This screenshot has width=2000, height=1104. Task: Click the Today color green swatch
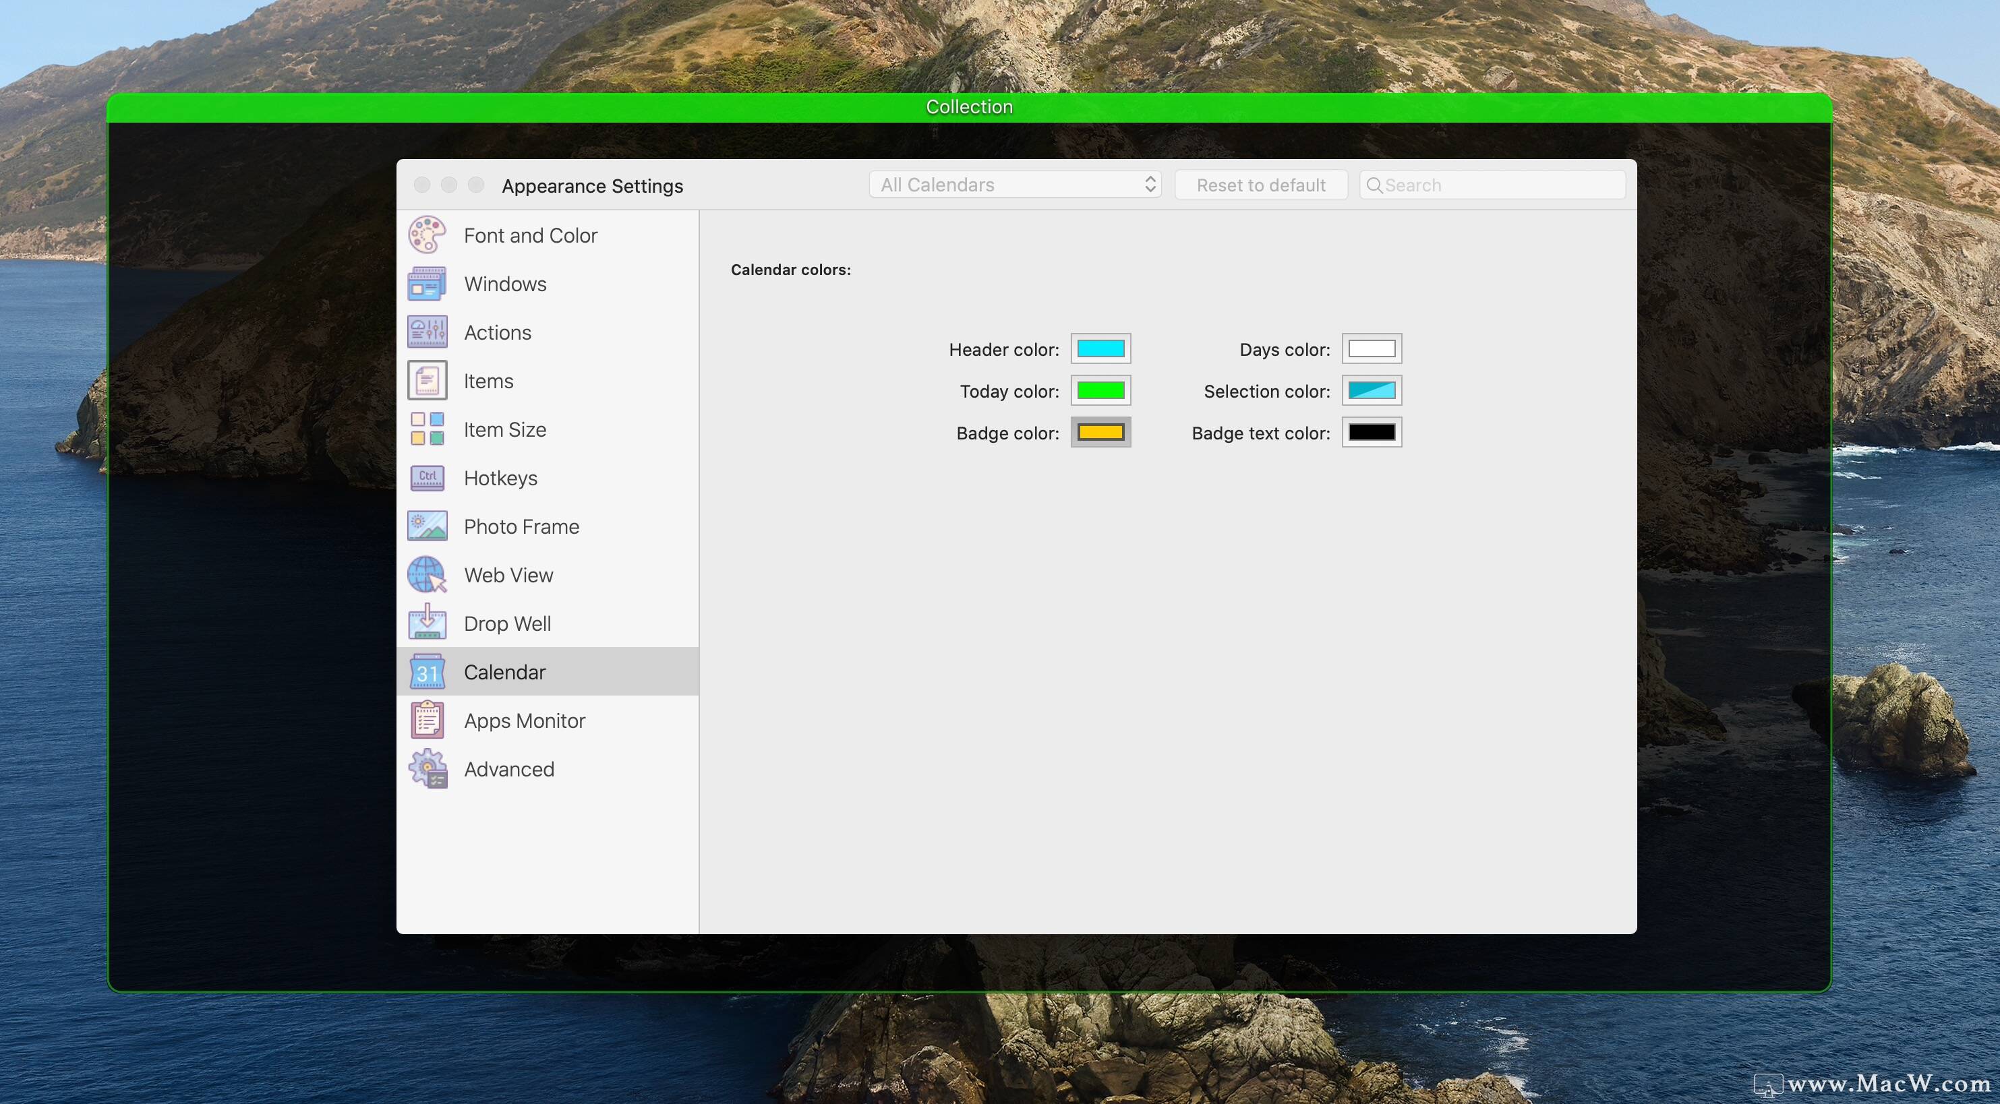[1098, 392]
